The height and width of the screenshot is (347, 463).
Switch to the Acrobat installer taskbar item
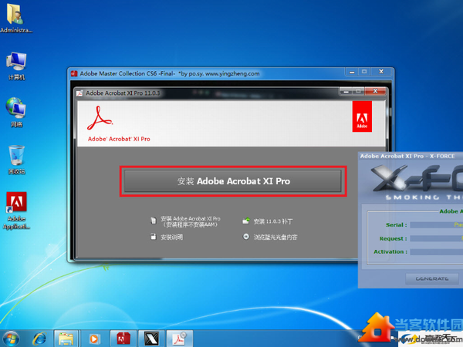(x=180, y=339)
